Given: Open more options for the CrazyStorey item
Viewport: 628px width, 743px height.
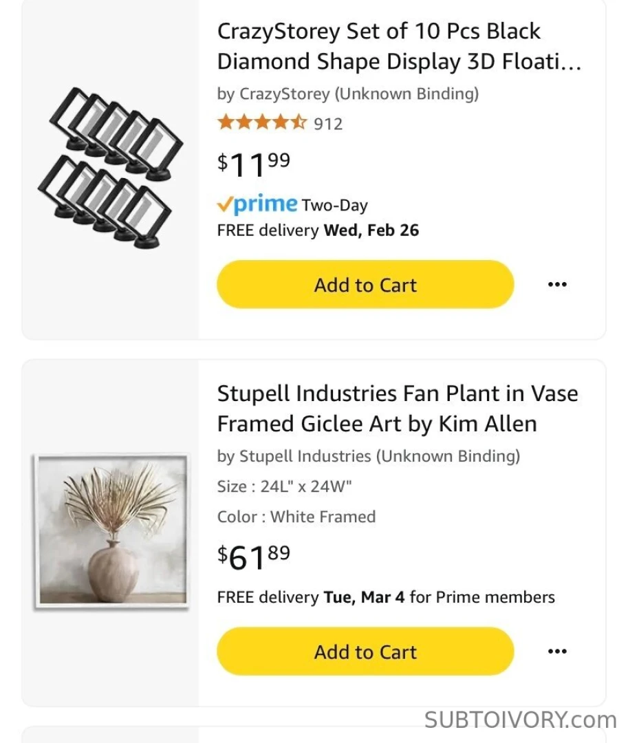Looking at the screenshot, I should [x=556, y=285].
